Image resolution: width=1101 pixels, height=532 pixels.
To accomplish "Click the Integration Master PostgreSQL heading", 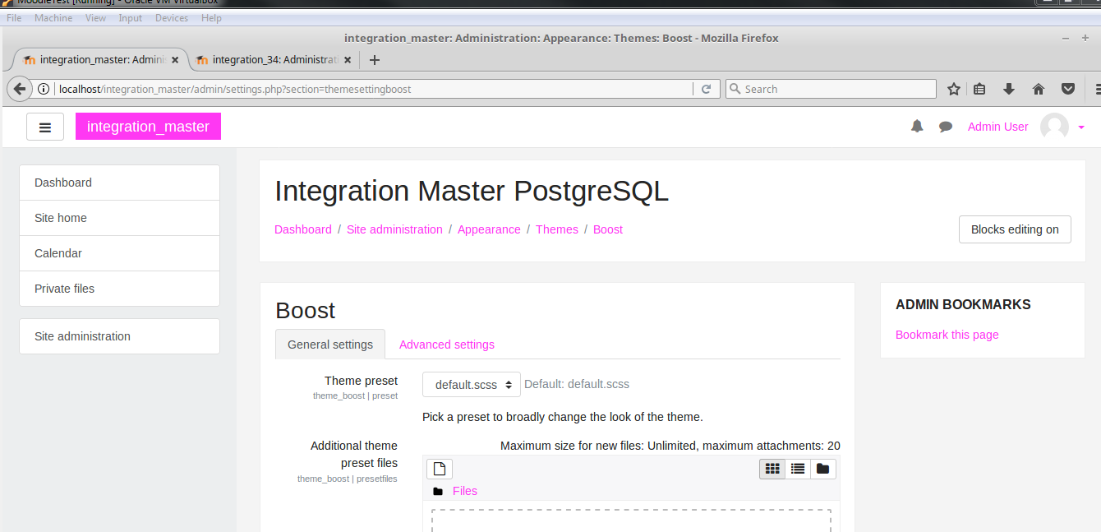I will (472, 191).
